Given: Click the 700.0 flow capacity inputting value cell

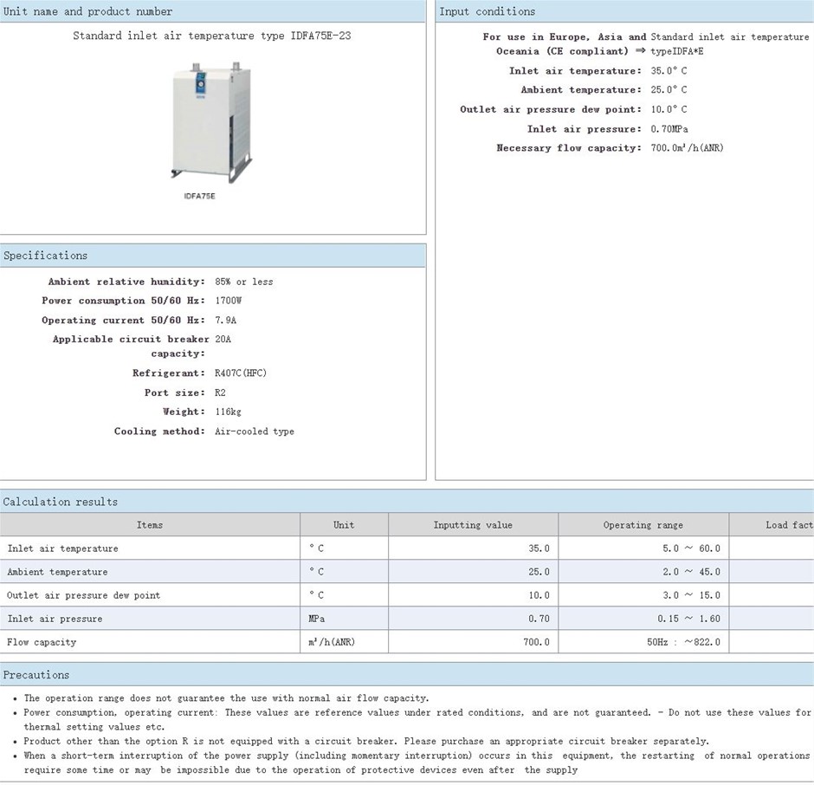Looking at the screenshot, I should coord(533,642).
